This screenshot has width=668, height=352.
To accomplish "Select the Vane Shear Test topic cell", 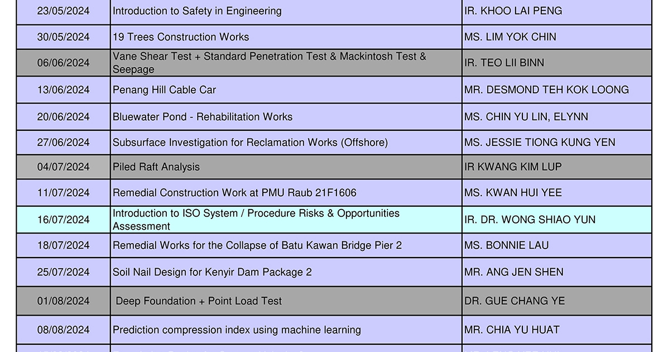I will click(x=269, y=63).
